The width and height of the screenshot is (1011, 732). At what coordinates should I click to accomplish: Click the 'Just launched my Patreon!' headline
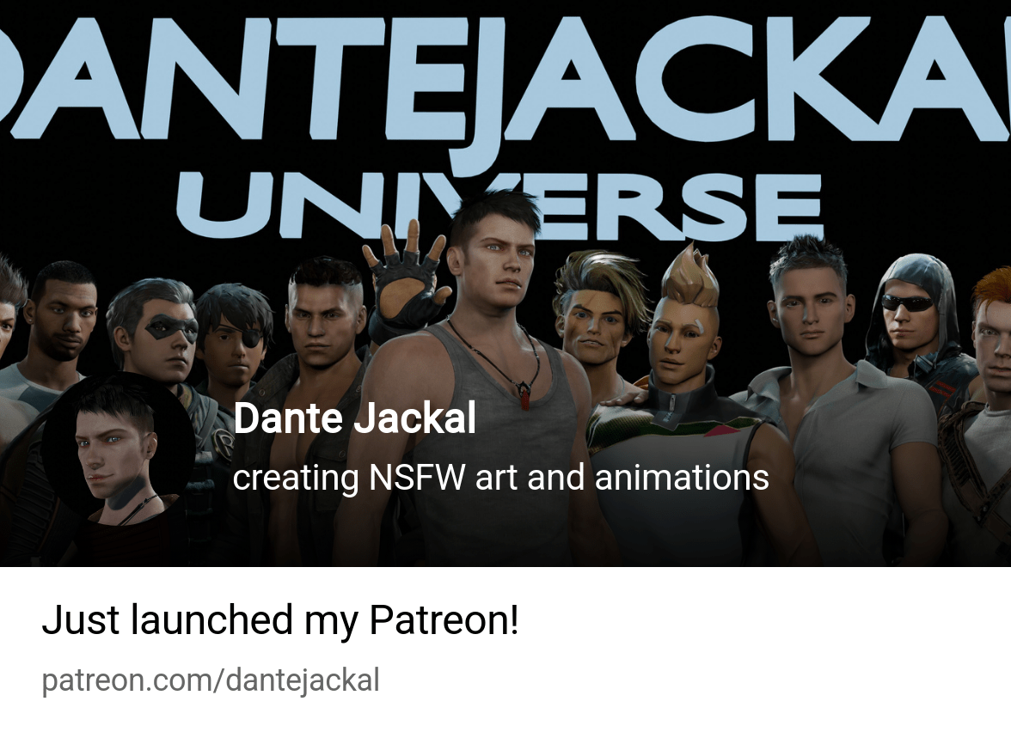pos(280,620)
